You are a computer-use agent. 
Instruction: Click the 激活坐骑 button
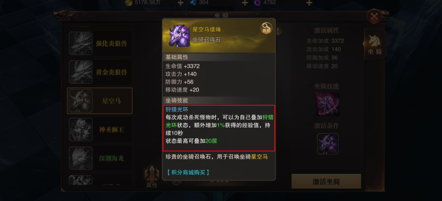[x=326, y=181]
